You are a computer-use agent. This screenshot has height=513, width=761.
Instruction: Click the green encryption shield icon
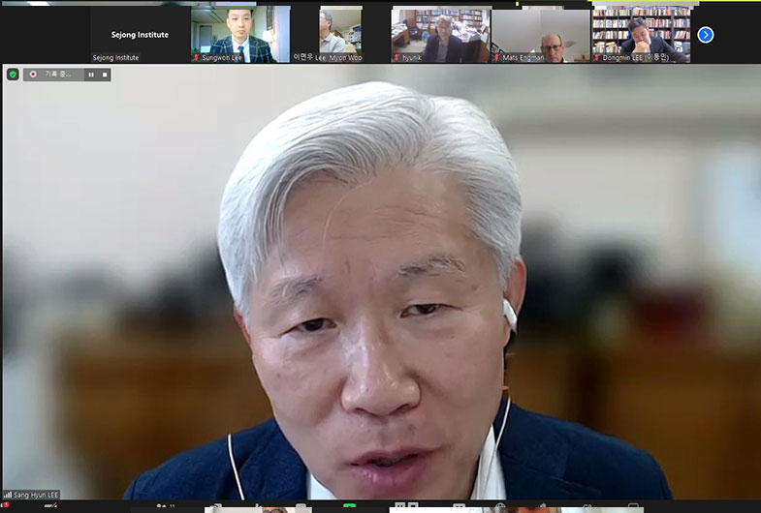pyautogui.click(x=13, y=75)
